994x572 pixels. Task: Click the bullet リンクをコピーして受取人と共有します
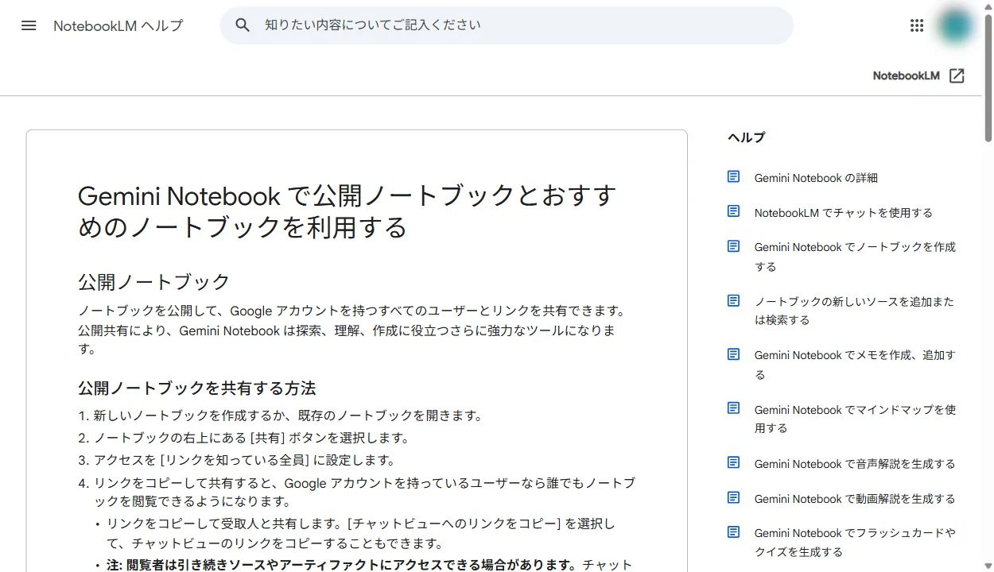coord(361,534)
